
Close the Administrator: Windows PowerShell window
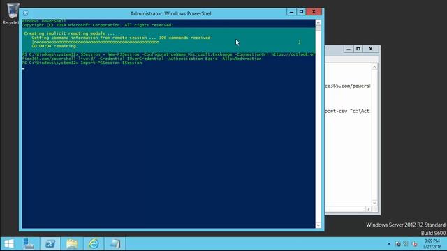314,12
